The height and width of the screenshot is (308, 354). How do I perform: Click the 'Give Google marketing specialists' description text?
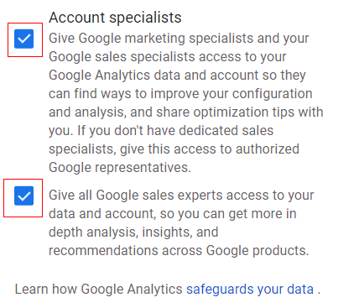(186, 102)
